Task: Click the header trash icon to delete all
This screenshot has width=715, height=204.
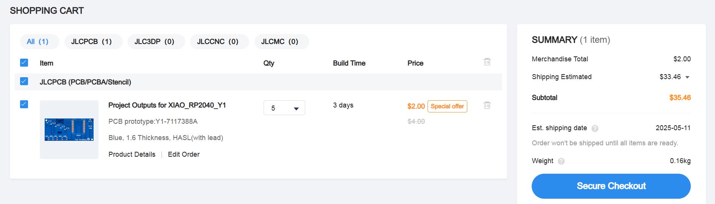Action: [x=487, y=62]
